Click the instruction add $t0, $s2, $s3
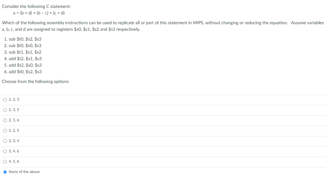Image resolution: width=328 pixels, height=185 pixels. (x=23, y=72)
